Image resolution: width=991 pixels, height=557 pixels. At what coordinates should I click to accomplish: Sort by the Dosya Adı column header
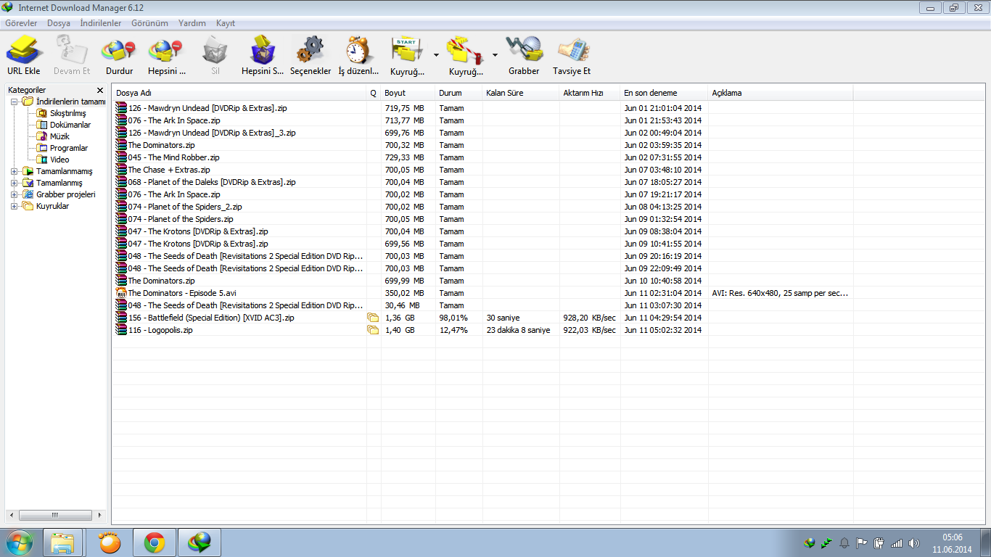[239, 93]
